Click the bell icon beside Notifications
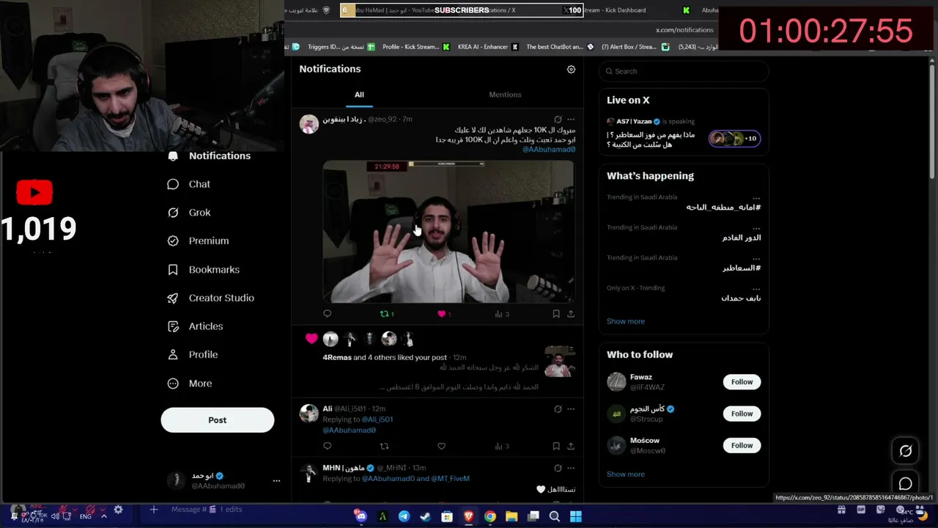This screenshot has height=528, width=938. point(173,155)
